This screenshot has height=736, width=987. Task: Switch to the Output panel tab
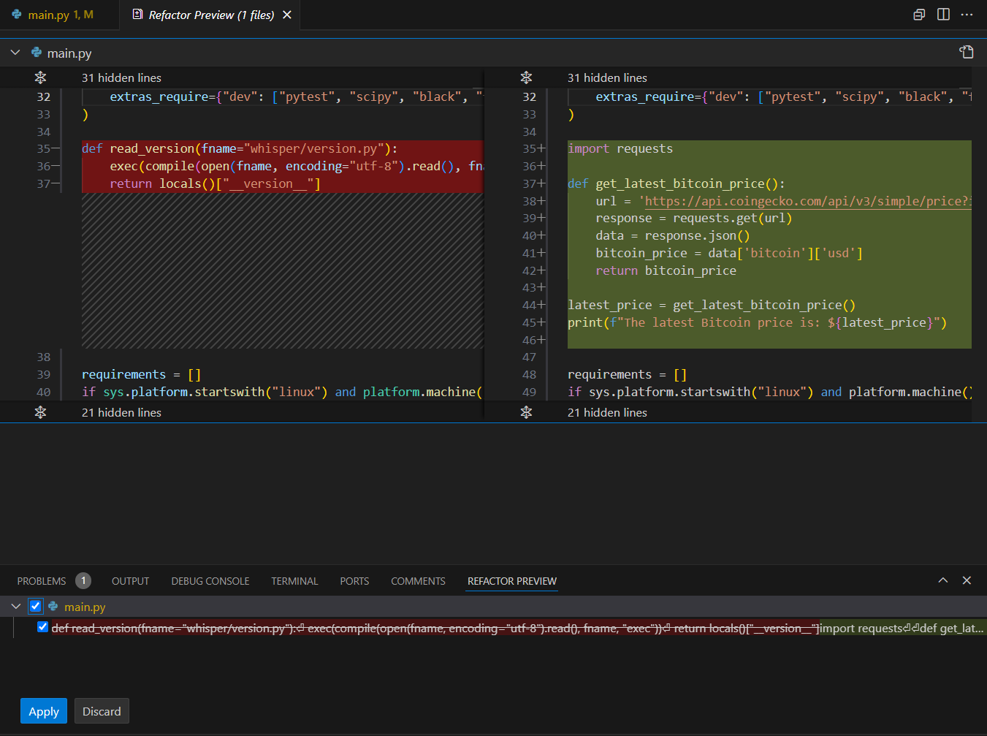coord(130,581)
